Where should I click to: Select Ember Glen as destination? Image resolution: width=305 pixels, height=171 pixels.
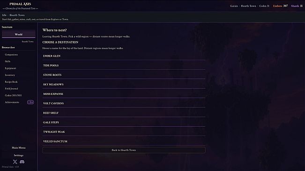click(x=124, y=56)
